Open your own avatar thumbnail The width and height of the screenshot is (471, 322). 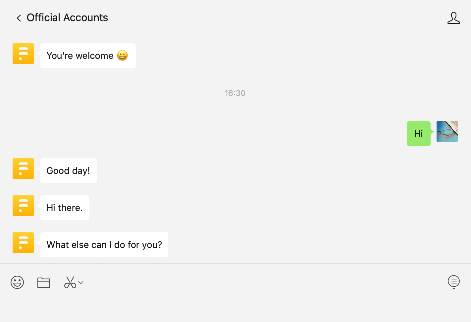447,131
